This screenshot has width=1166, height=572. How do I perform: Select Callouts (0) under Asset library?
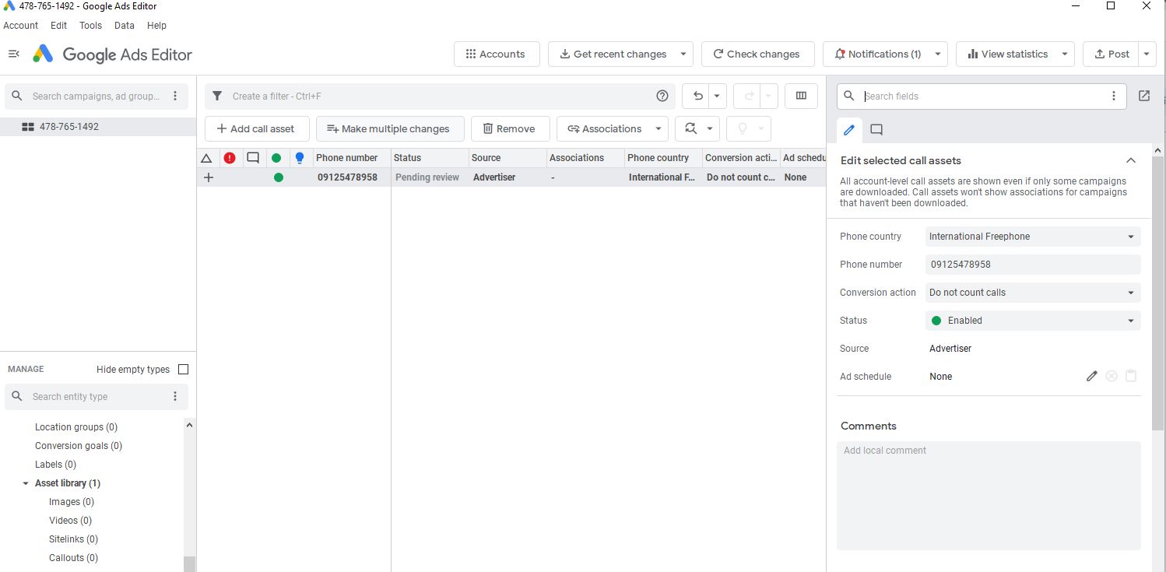point(73,558)
